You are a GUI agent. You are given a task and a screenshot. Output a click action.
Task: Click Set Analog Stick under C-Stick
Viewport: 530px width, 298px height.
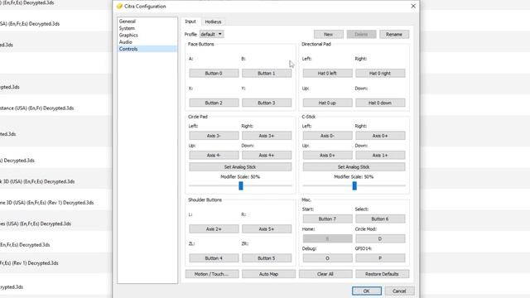[x=354, y=167]
